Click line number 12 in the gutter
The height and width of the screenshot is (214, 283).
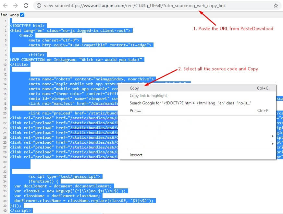(x=5, y=75)
